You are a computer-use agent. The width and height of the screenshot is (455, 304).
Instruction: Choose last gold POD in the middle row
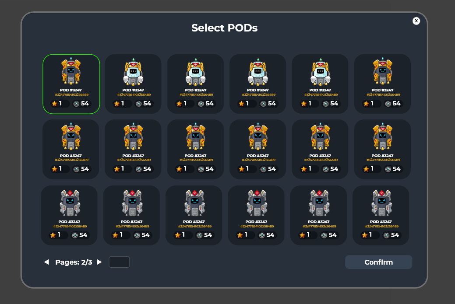(382, 149)
